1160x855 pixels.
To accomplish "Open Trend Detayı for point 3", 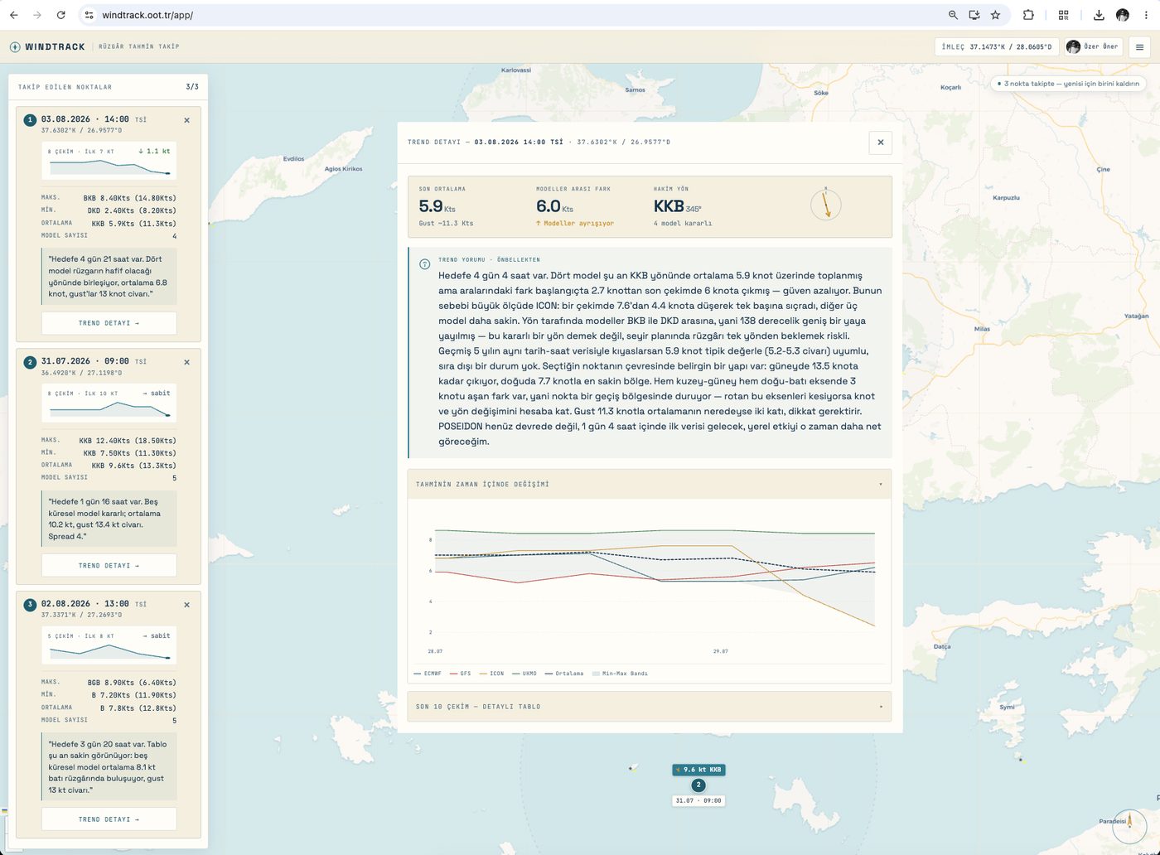I will (109, 819).
